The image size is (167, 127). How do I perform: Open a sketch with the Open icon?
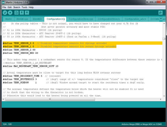(x=22, y=13)
